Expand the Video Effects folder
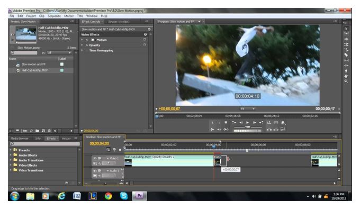The width and height of the screenshot is (360, 209). pyautogui.click(x=11, y=165)
